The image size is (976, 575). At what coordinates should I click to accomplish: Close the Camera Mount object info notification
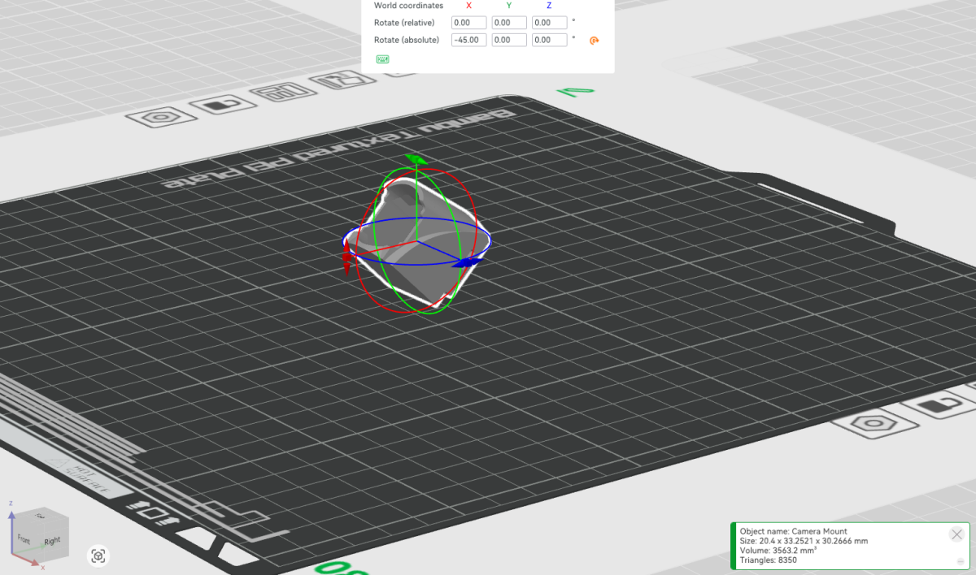(x=956, y=534)
